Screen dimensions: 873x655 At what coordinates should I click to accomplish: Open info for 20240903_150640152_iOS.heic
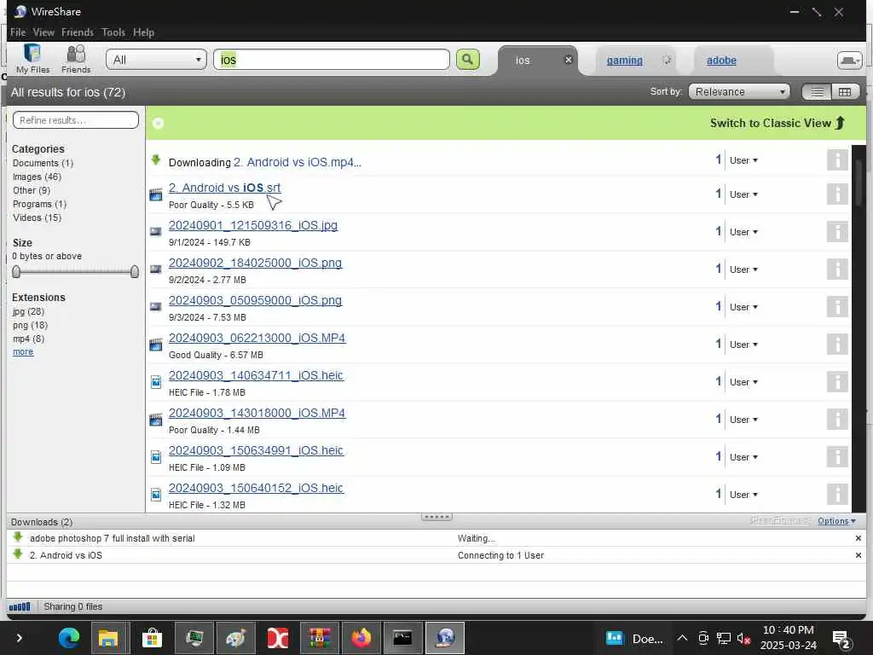click(x=837, y=494)
